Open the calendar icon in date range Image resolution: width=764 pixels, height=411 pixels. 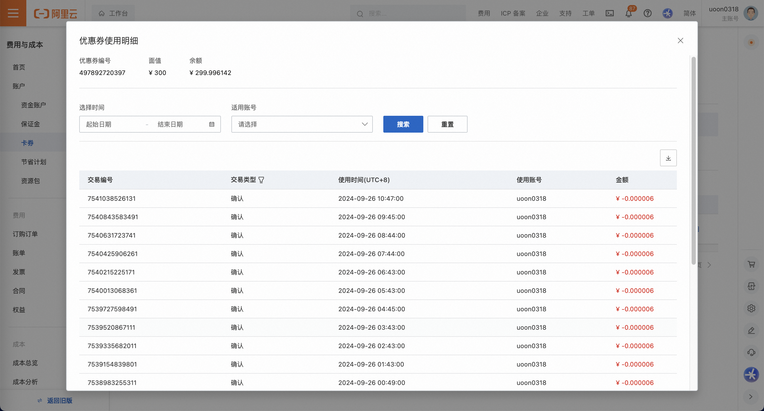pyautogui.click(x=212, y=124)
